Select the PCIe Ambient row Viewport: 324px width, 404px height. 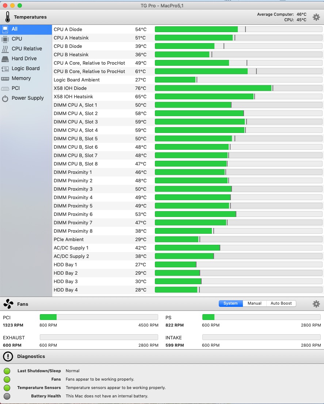[x=188, y=239]
